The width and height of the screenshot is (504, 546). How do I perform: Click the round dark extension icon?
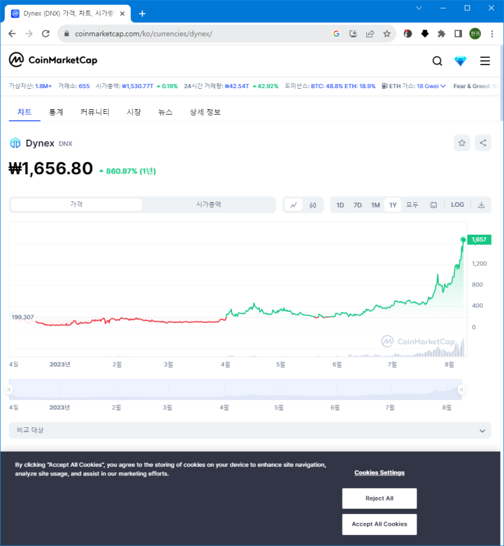(408, 34)
